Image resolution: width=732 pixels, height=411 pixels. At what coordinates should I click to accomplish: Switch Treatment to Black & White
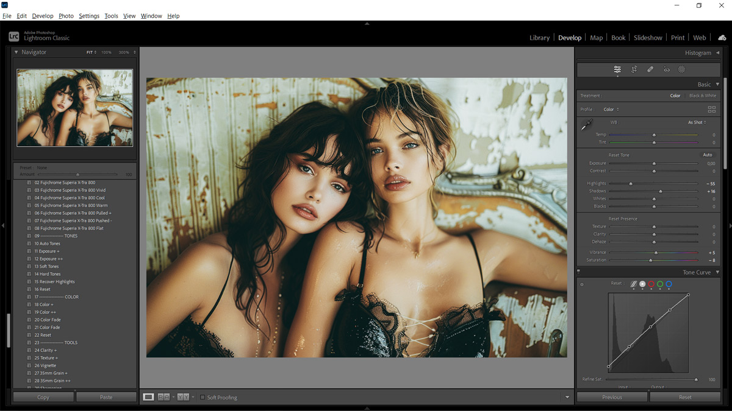pos(702,96)
